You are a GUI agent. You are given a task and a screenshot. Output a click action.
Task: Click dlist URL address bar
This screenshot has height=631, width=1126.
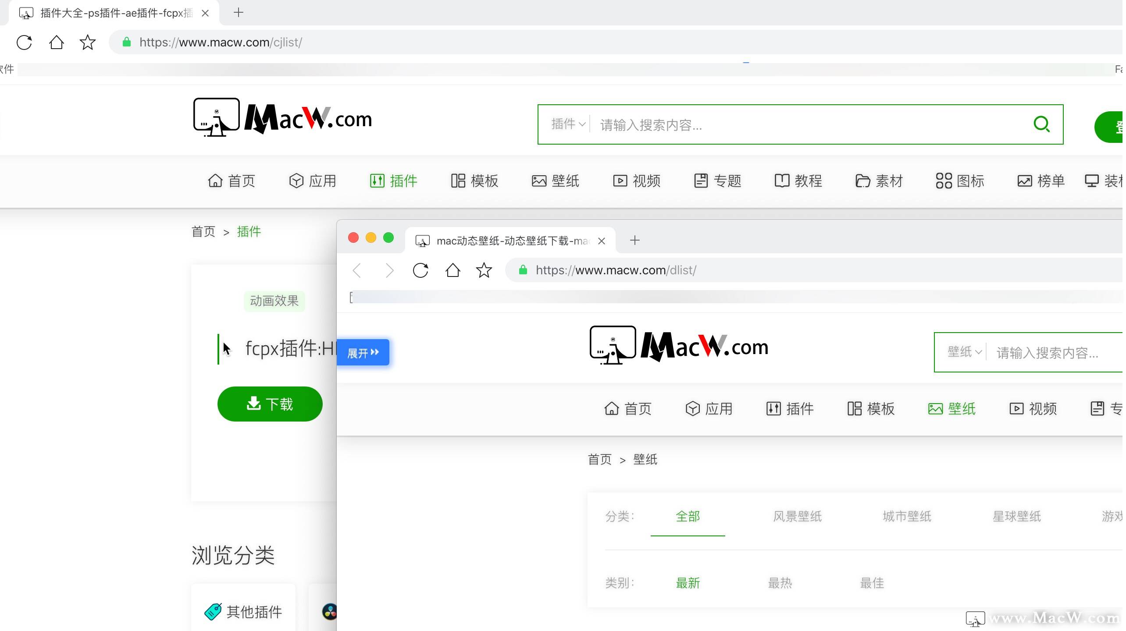tap(816, 270)
